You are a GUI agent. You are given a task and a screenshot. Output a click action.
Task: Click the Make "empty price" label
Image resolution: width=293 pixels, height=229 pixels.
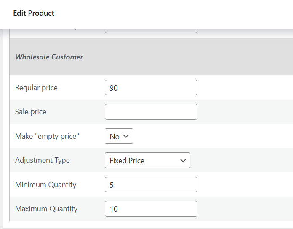point(47,136)
